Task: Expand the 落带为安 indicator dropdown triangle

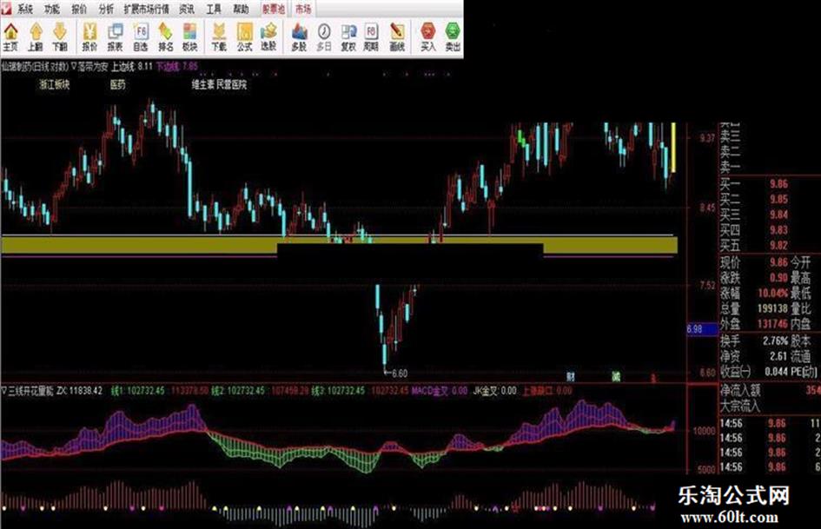Action: (x=73, y=67)
